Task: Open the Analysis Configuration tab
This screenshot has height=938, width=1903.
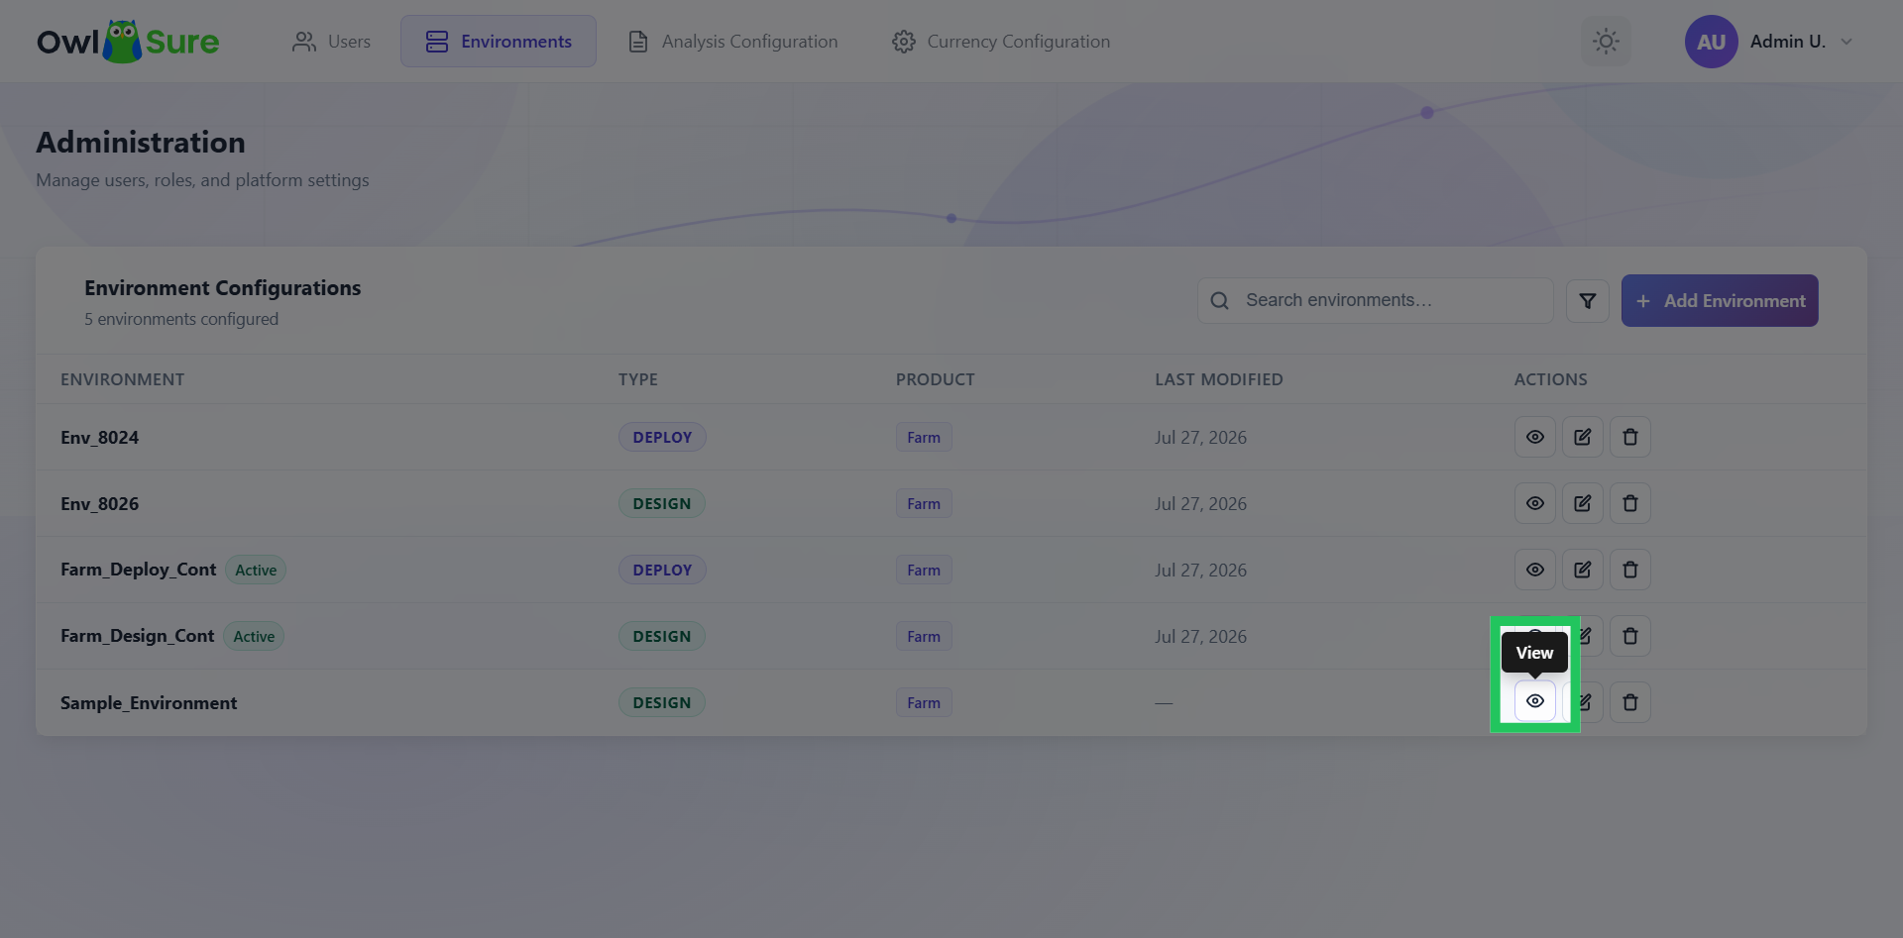Action: (733, 42)
